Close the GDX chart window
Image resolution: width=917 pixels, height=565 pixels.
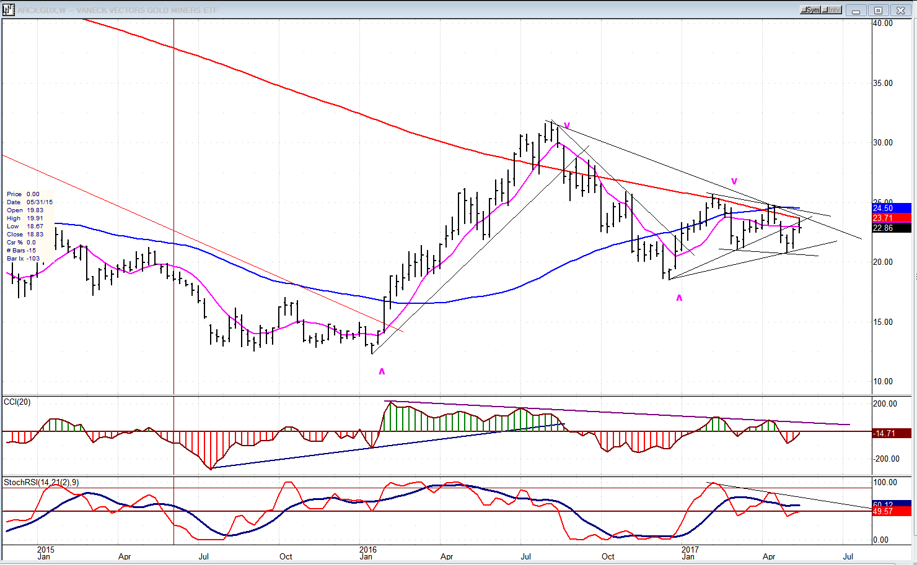[900, 10]
